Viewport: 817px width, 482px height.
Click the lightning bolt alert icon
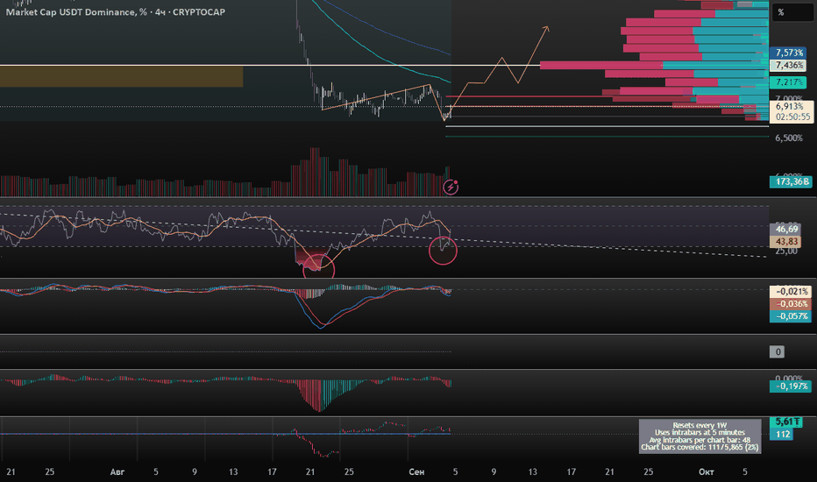pyautogui.click(x=451, y=187)
